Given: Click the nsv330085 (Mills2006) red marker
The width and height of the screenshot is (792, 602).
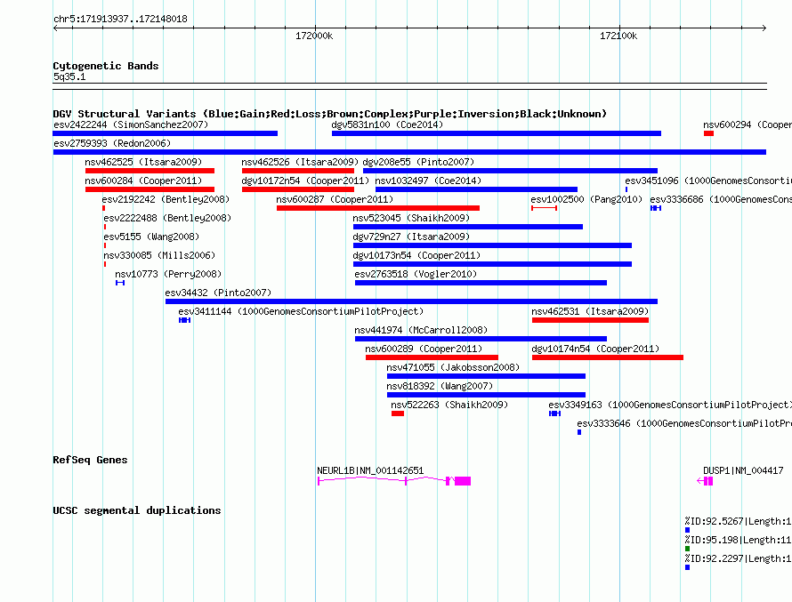Looking at the screenshot, I should [x=105, y=264].
